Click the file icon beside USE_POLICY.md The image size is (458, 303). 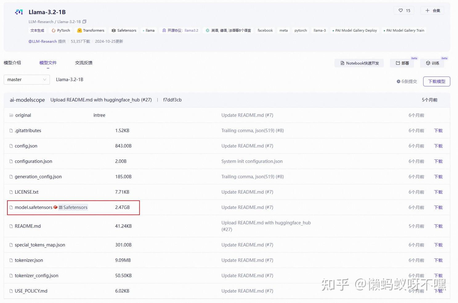tap(11, 291)
